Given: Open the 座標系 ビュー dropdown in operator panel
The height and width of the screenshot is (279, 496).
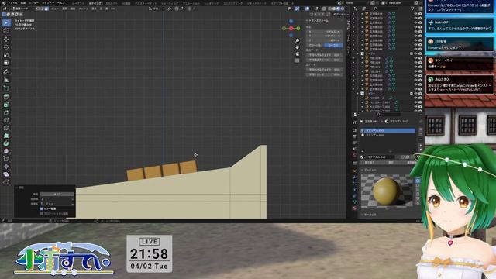Looking at the screenshot, I should point(57,204).
